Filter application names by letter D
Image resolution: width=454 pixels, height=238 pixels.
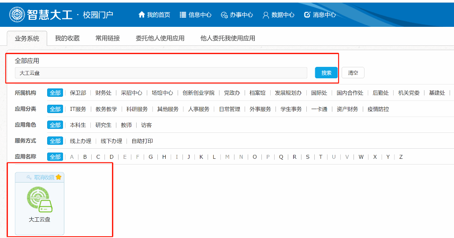tap(112, 157)
